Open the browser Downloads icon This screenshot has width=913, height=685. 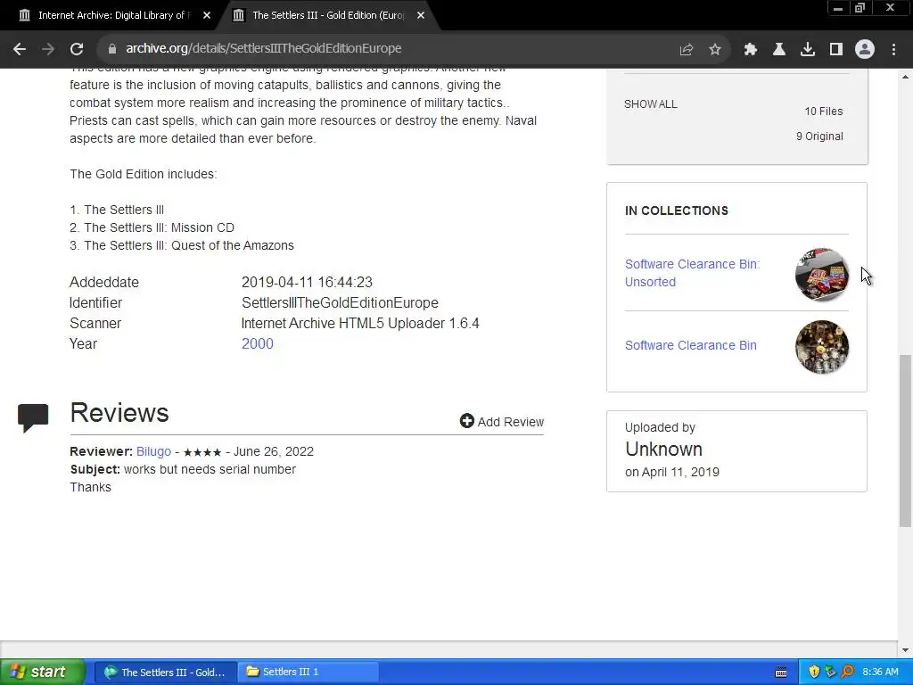tap(808, 50)
